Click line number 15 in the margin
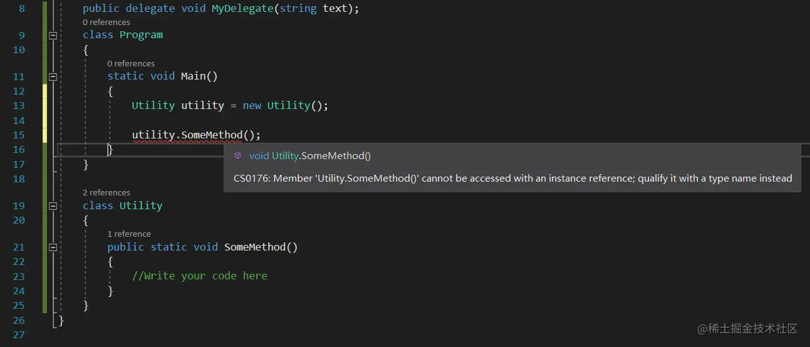Image resolution: width=810 pixels, height=347 pixels. [18, 135]
